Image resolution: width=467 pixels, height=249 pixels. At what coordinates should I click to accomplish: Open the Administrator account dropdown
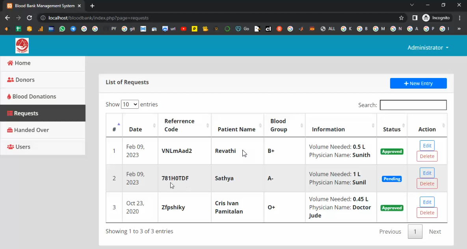428,48
